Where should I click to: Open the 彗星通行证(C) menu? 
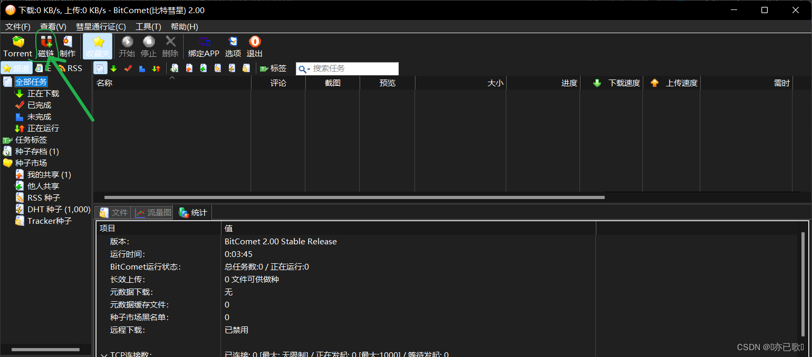click(101, 26)
